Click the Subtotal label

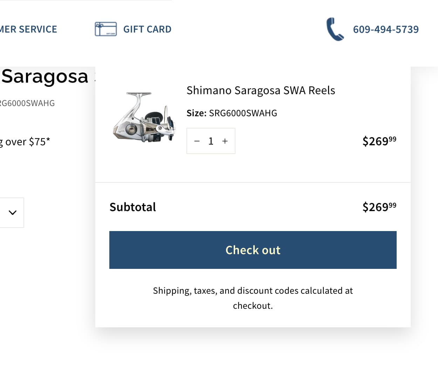(133, 207)
